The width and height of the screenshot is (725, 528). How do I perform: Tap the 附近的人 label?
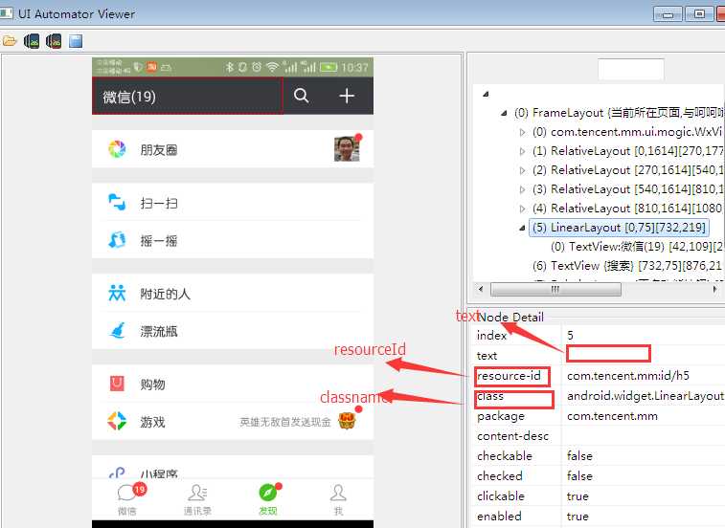click(165, 294)
